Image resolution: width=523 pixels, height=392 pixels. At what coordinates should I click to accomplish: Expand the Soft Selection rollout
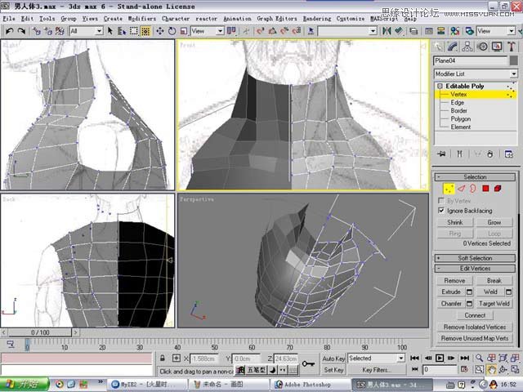pos(475,258)
